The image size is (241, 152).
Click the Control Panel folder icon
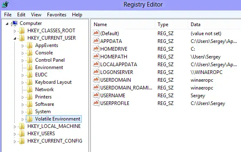click(x=29, y=60)
